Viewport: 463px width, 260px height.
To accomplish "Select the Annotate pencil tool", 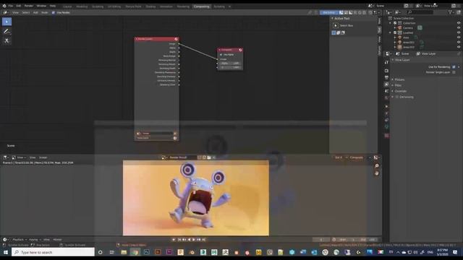I will pos(7,31).
